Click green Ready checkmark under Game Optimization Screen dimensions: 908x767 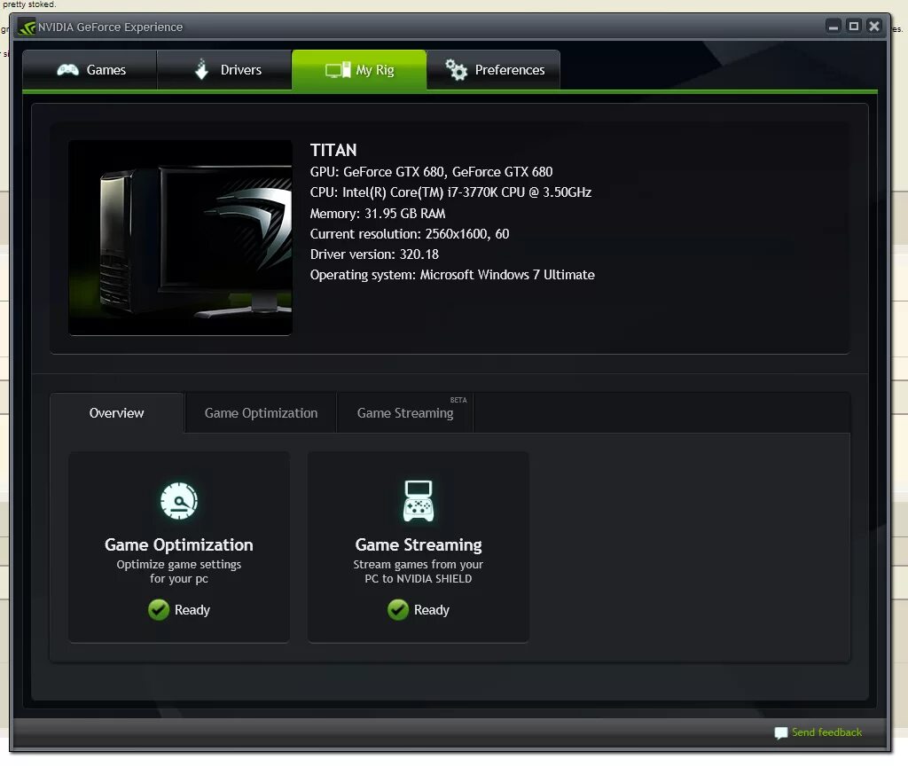(159, 609)
